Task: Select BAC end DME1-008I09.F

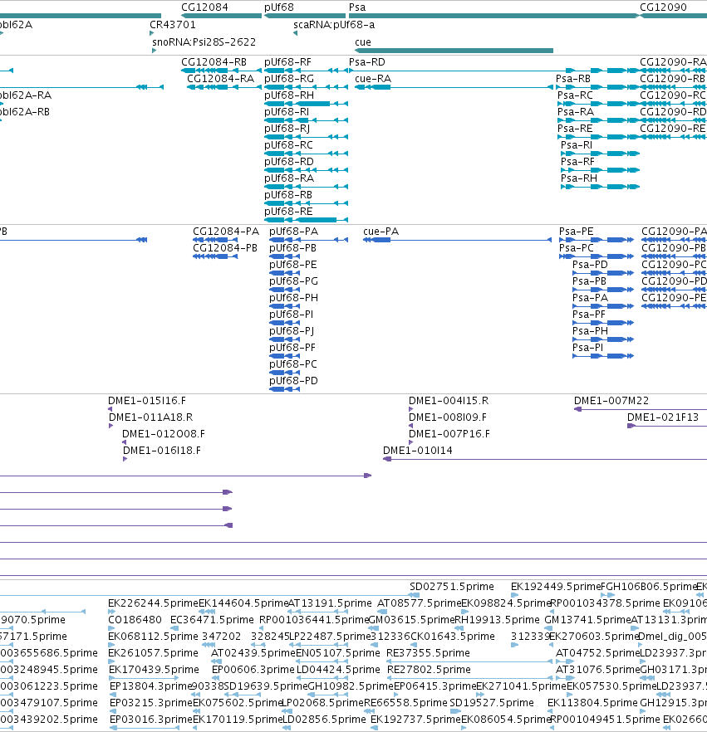Action: coord(410,426)
